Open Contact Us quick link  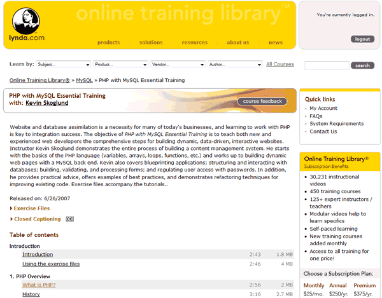[x=323, y=132]
